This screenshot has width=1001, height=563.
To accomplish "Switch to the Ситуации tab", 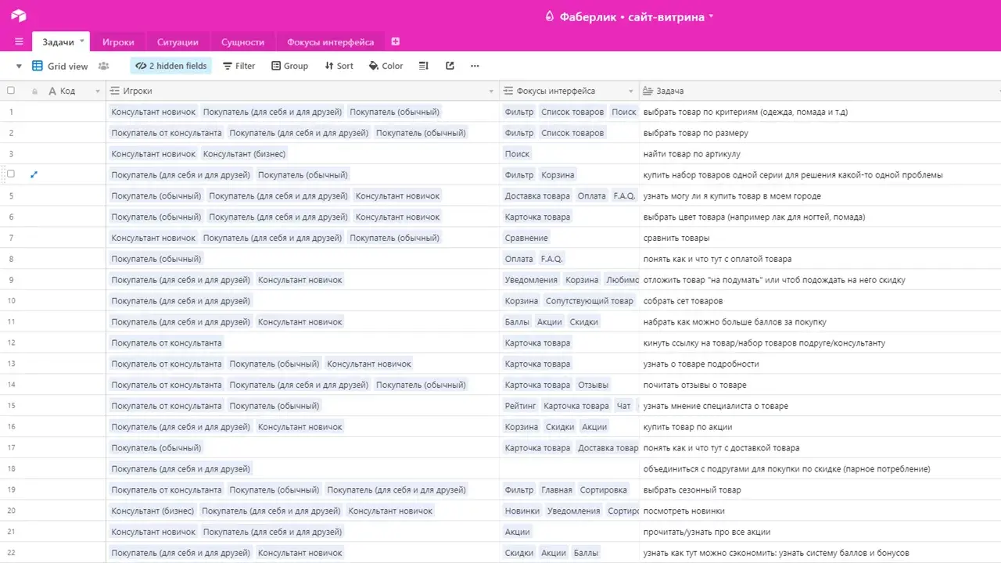I will click(178, 42).
